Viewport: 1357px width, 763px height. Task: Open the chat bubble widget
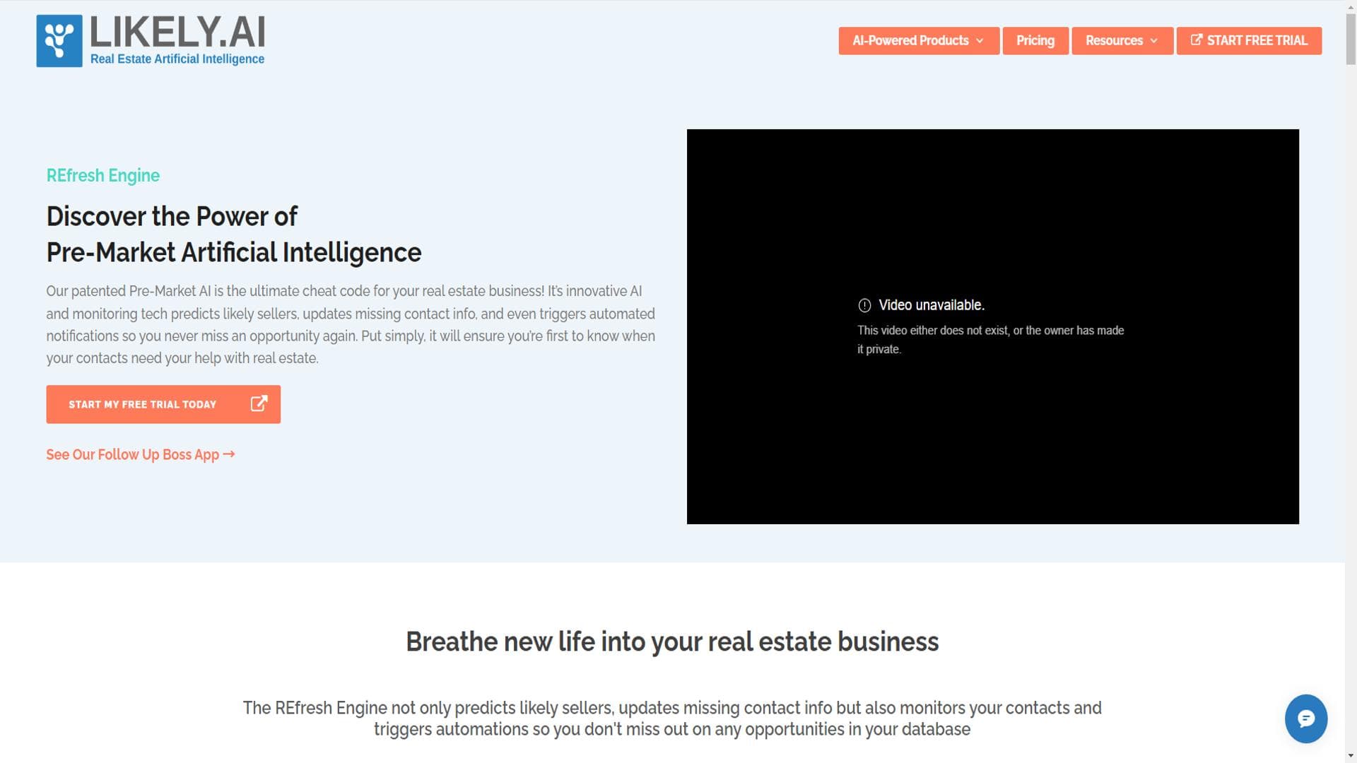1306,718
